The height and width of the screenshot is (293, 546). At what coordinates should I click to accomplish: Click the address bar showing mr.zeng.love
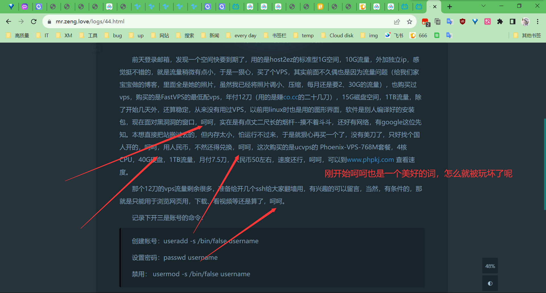199,22
